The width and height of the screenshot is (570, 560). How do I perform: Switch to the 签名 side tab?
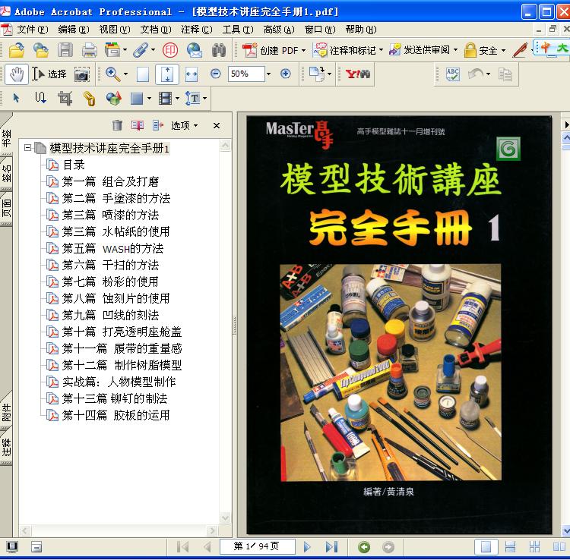tap(6, 174)
